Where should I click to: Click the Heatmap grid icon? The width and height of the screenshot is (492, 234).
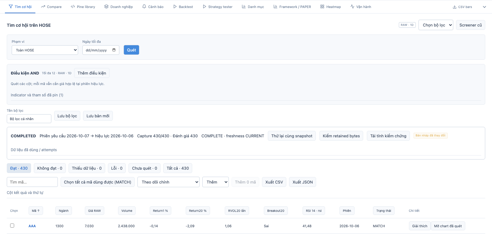pos(322,6)
